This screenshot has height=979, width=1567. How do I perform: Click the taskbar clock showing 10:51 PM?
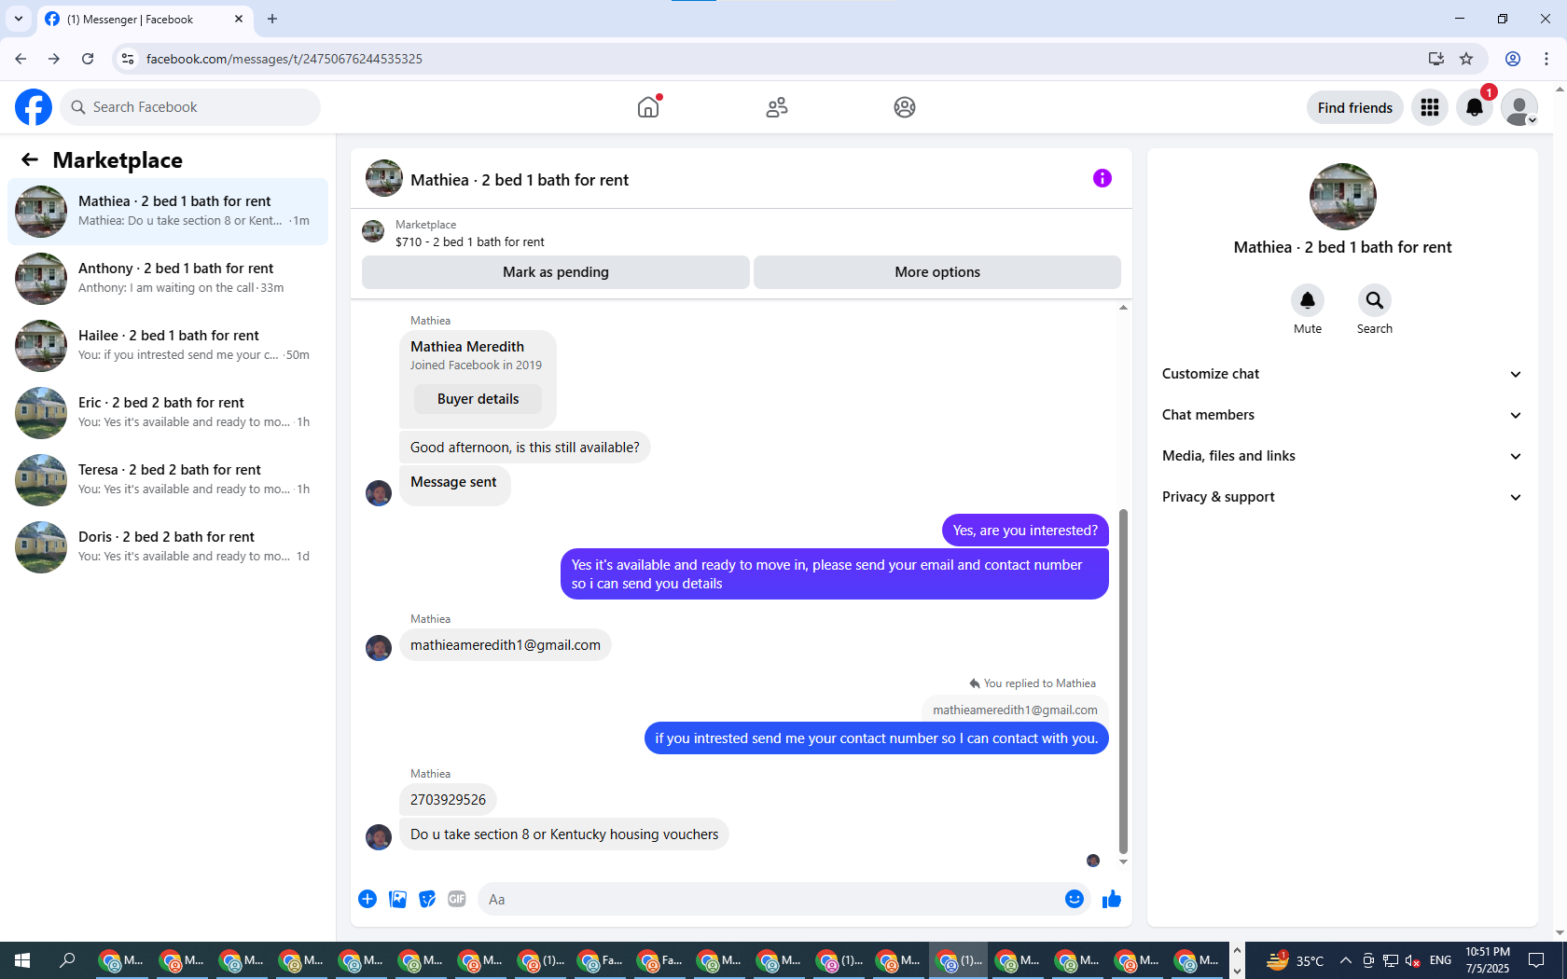(x=1487, y=960)
